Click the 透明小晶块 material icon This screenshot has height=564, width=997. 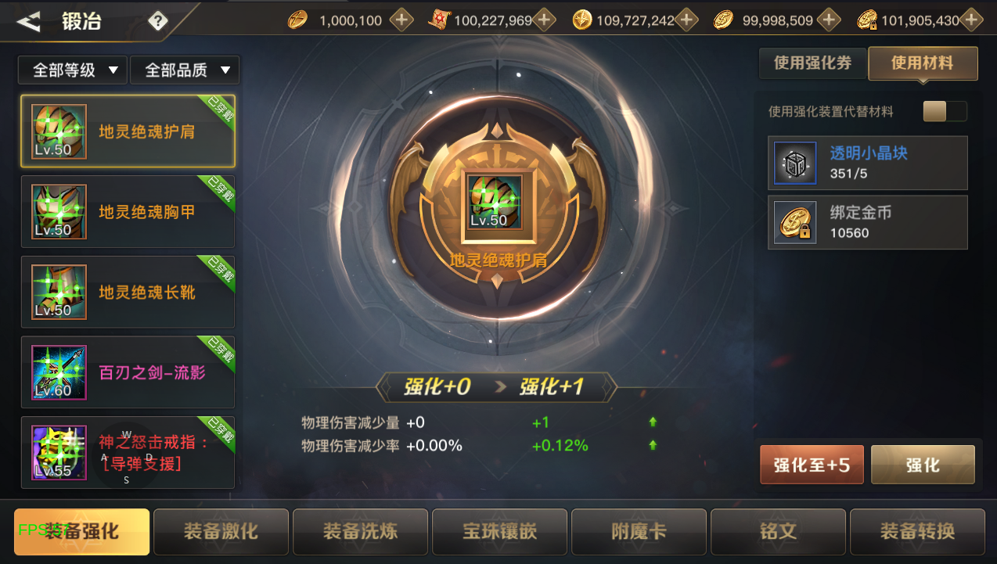795,163
